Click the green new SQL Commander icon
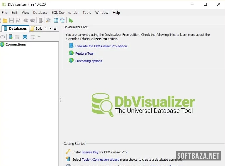The height and width of the screenshot is (166, 225). pyautogui.click(x=71, y=20)
